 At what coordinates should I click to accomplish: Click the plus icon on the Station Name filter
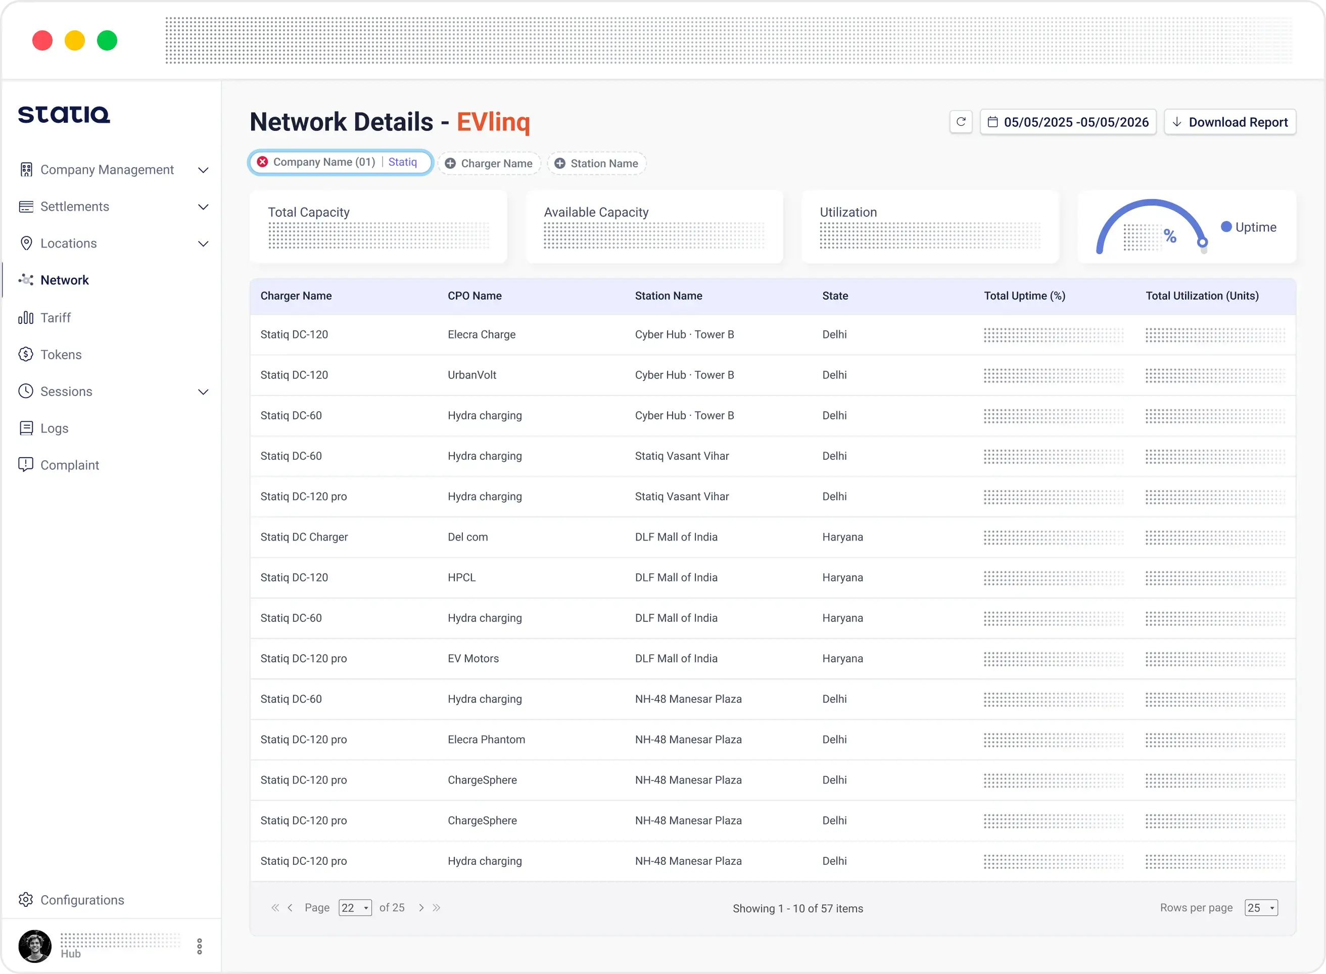click(x=560, y=164)
